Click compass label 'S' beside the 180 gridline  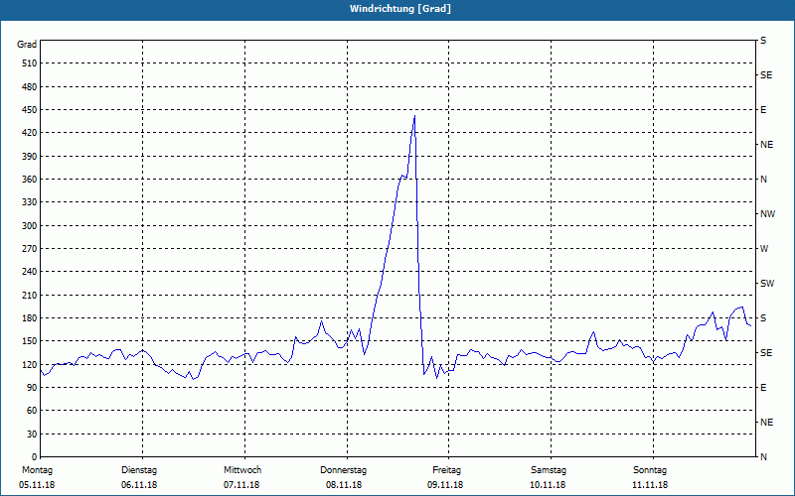tap(763, 318)
